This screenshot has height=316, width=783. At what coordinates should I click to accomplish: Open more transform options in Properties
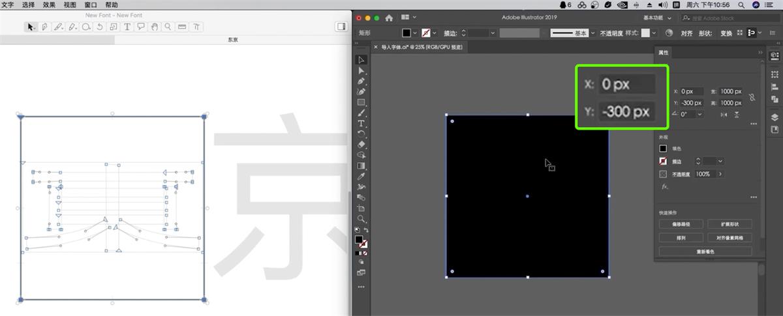[754, 124]
